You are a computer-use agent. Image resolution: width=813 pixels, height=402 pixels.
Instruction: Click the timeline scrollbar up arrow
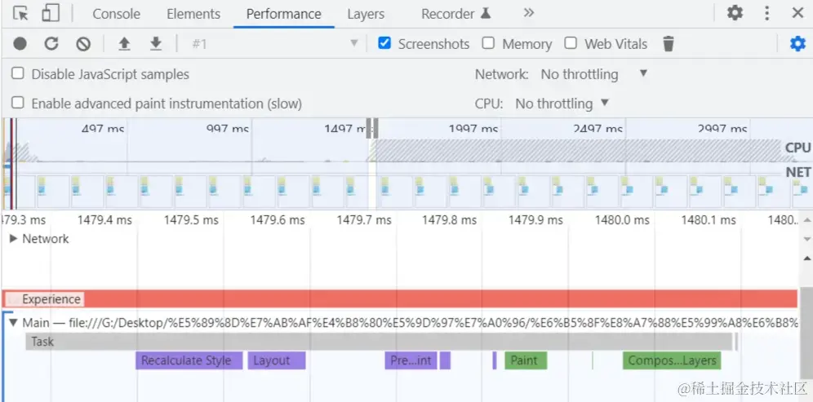click(x=806, y=219)
